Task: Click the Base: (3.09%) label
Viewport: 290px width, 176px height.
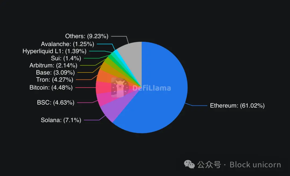Action: pos(55,72)
